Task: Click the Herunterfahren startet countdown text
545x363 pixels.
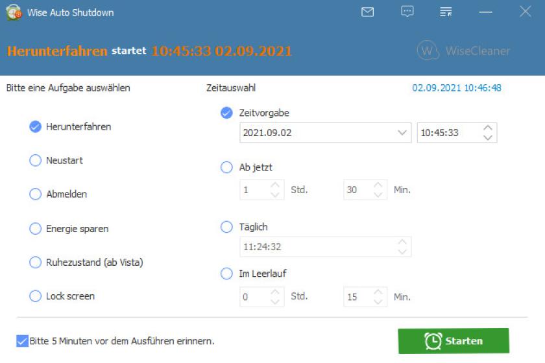Action: (x=149, y=51)
